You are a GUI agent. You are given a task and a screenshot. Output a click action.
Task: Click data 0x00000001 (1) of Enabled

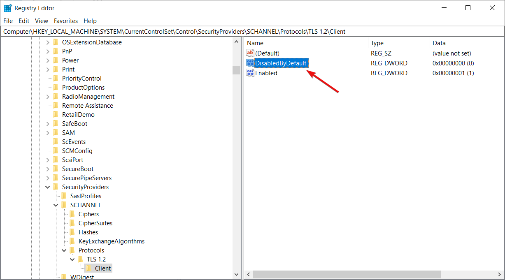(453, 73)
